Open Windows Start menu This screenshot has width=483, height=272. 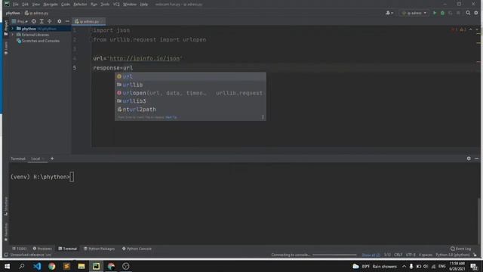(x=7, y=266)
